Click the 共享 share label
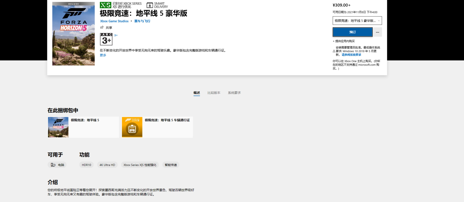The height and width of the screenshot is (202, 464). (x=109, y=28)
